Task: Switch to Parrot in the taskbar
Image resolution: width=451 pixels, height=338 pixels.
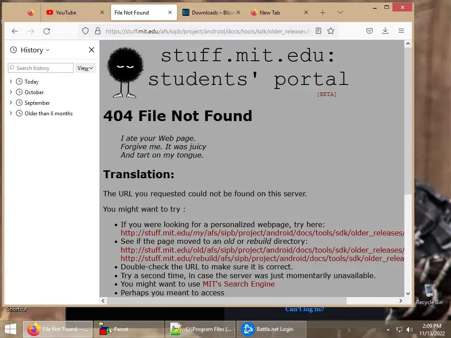Action: coord(129,329)
